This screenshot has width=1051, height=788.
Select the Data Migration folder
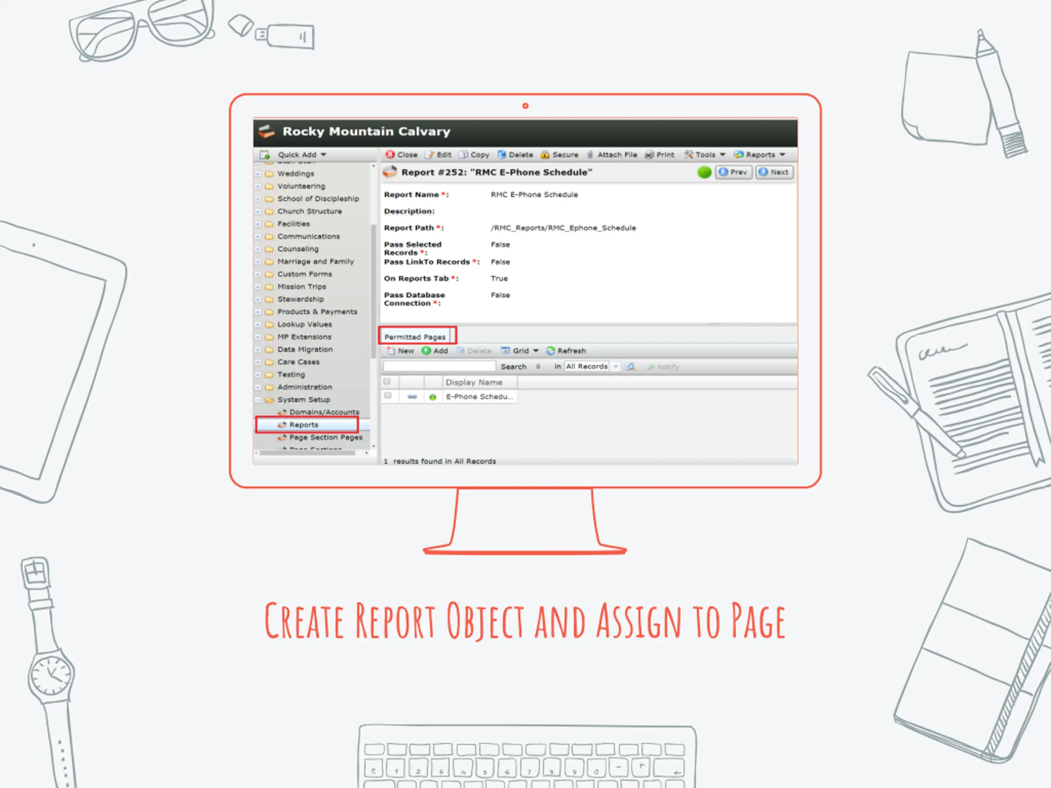305,349
